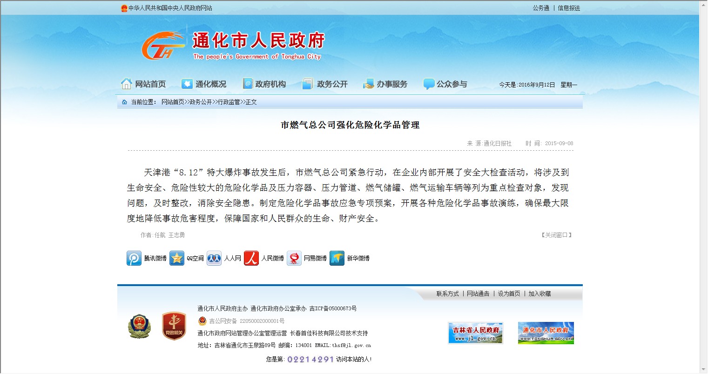The image size is (708, 374).
Task: Go to 政府机构 section
Action: click(264, 84)
